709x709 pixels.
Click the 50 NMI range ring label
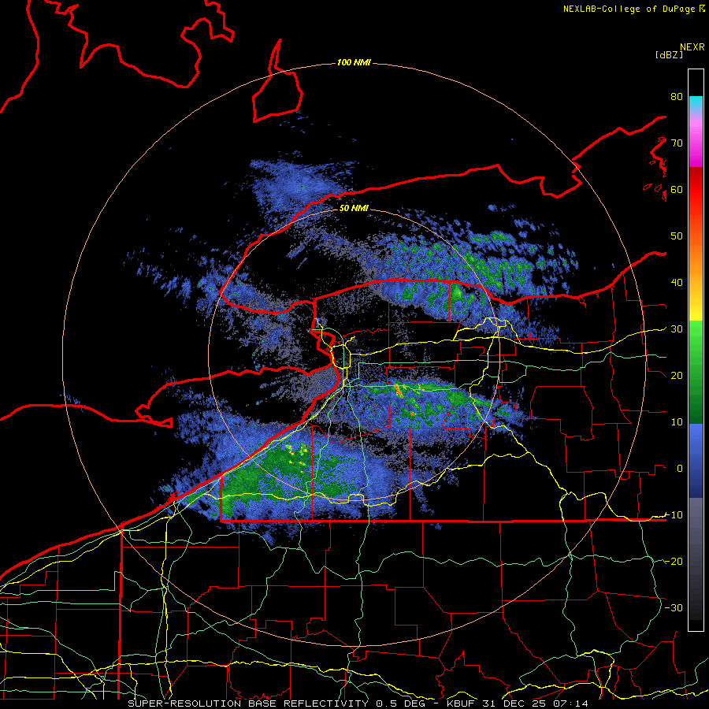pos(354,208)
